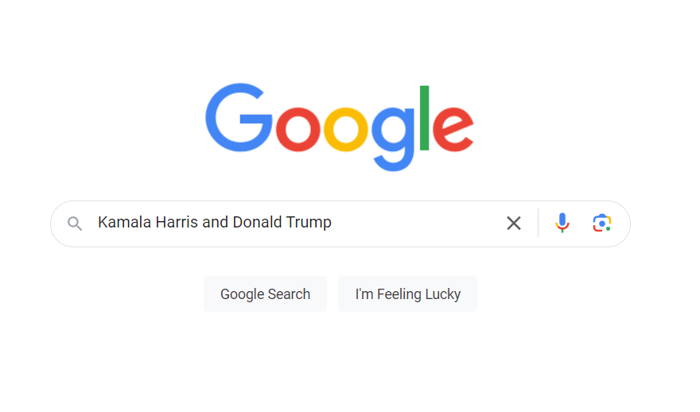Place cursor on word and in query
The width and height of the screenshot is (700, 412).
click(216, 222)
